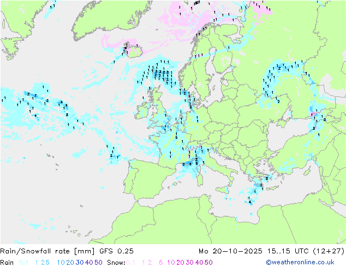
Task: Click the Snow legend value 50
Action: [x=208, y=263]
